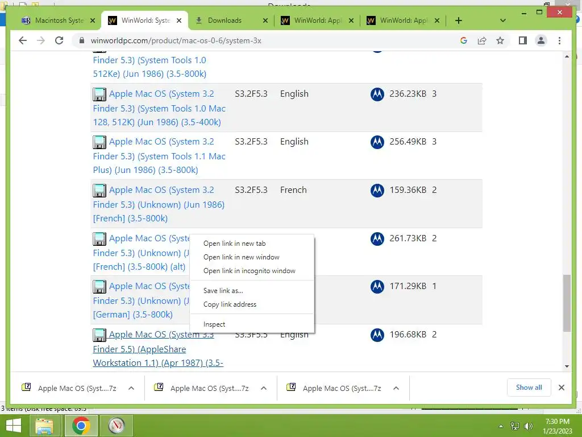Screen dimensions: 582x437
Task: Click Motorola icon in 171.29KB row
Action: pyautogui.click(x=377, y=287)
